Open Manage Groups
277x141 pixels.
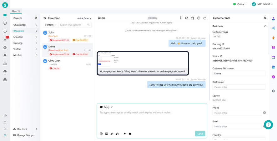pos(23,135)
